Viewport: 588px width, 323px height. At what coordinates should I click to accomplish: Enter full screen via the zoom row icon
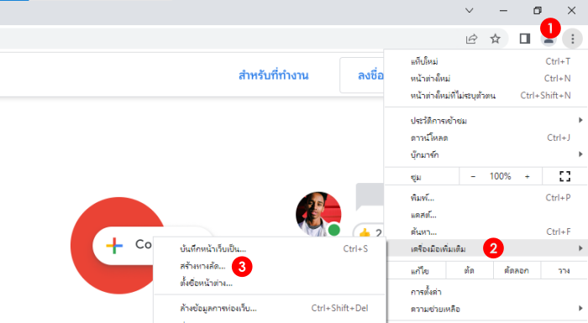pos(564,176)
